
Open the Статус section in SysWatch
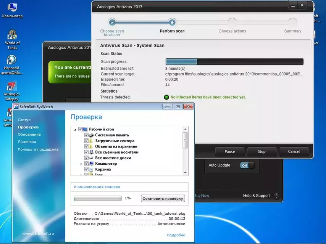coord(24,120)
